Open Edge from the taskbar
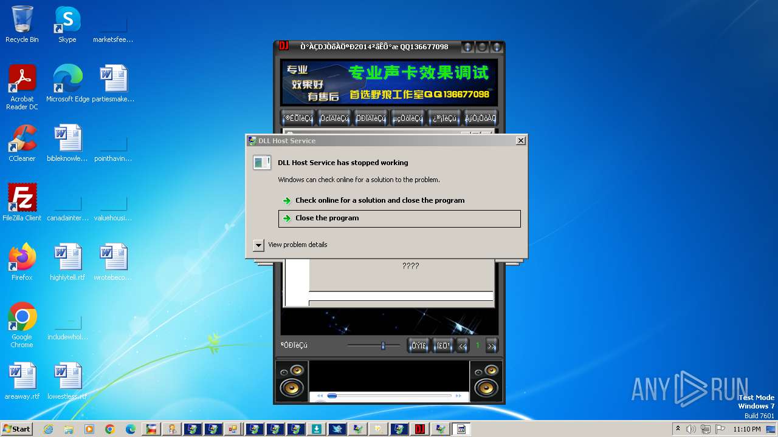This screenshot has width=778, height=437. pyautogui.click(x=131, y=429)
